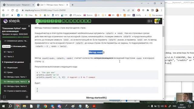Open the КЕГЭ bookmark
Screen dimensions: 194x109
tap(55, 15)
